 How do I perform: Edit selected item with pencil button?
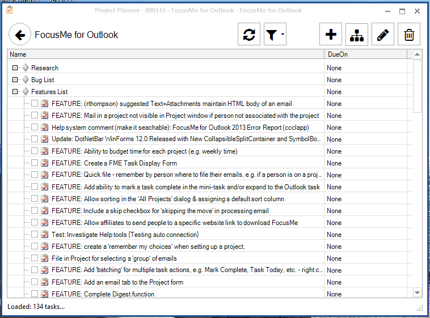pyautogui.click(x=382, y=34)
